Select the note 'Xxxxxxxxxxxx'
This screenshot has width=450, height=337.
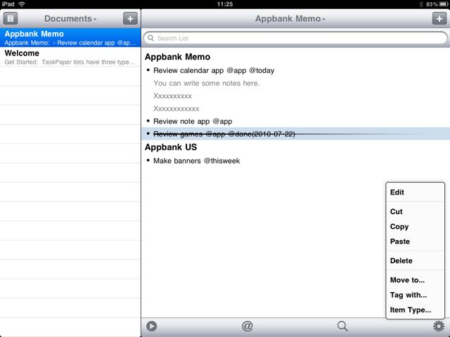[x=176, y=108]
